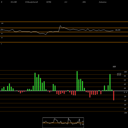The image size is (128, 128).
Task: Click the -80 label on the MR axis
Action: pos(125,109)
